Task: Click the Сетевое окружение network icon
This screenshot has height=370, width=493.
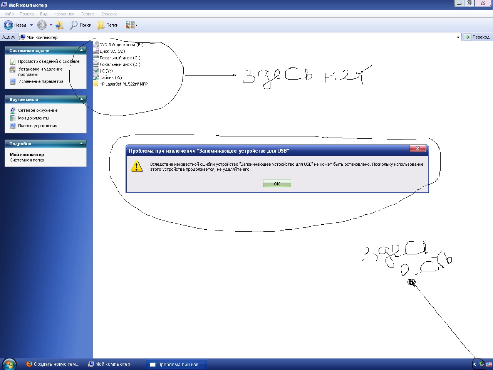Action: pos(13,110)
